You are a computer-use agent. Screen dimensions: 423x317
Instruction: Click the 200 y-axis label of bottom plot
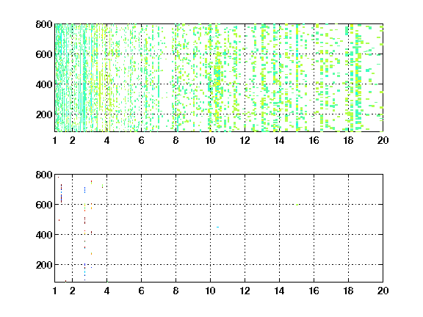(x=44, y=265)
